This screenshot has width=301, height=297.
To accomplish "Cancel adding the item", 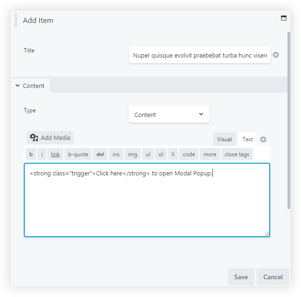I will pos(273,277).
